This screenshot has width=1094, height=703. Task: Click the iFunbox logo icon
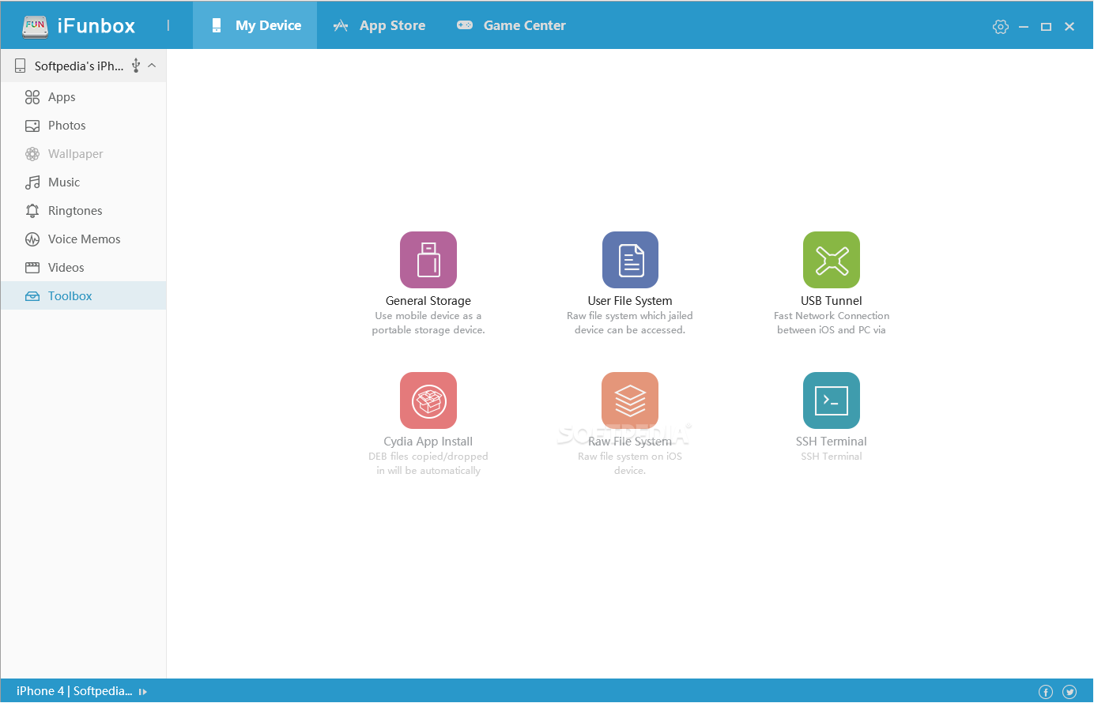click(36, 26)
